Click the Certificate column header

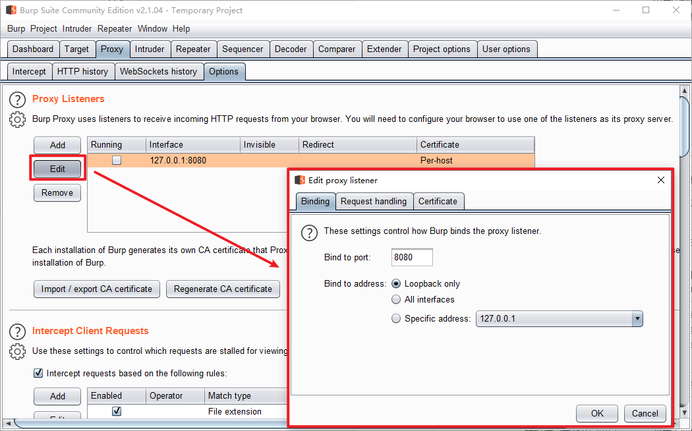[475, 145]
